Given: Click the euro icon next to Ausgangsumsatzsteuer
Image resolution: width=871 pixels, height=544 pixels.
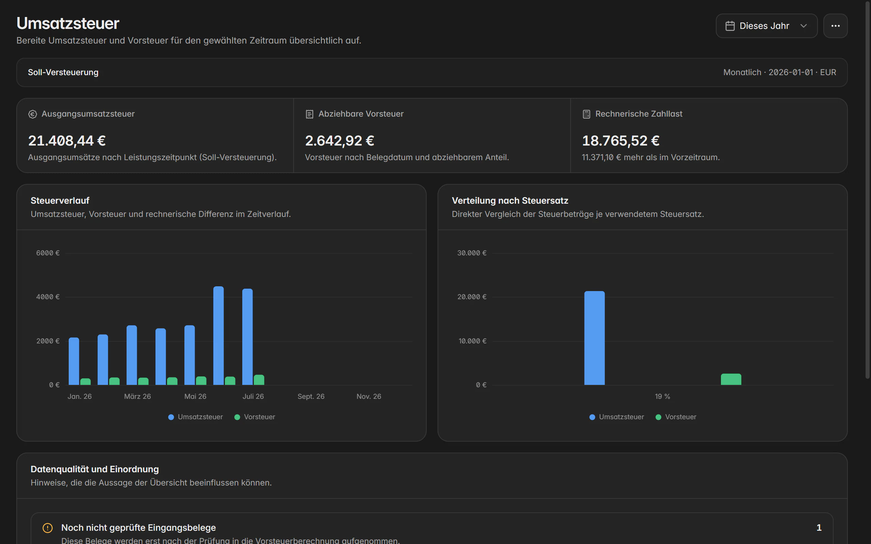Looking at the screenshot, I should pos(33,114).
